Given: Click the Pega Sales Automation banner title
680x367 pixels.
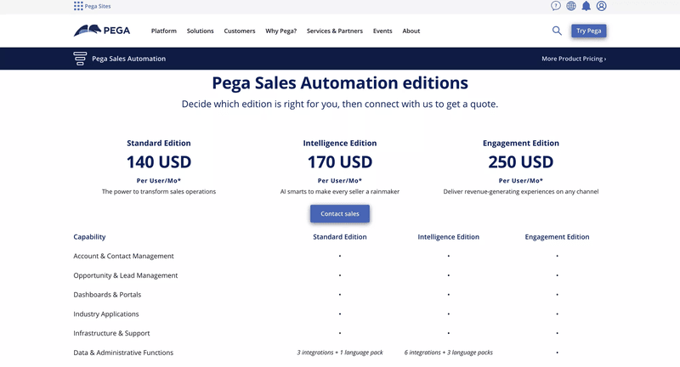Looking at the screenshot, I should [x=129, y=59].
